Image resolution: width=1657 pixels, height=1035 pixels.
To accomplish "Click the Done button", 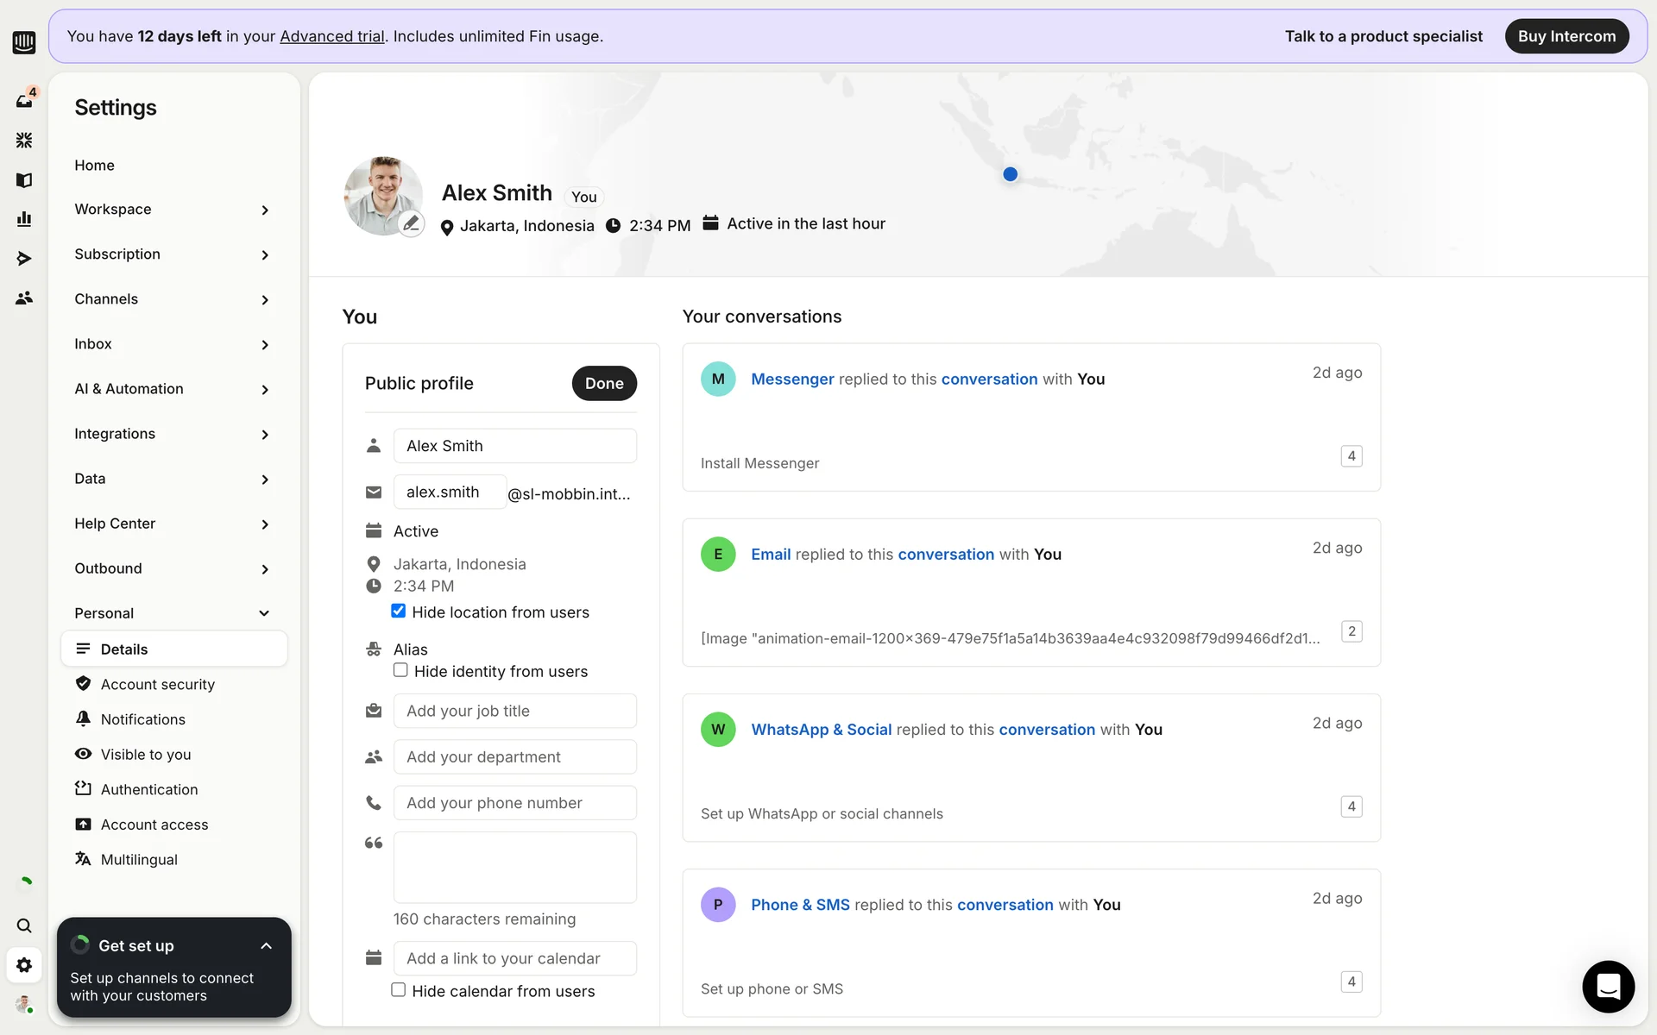I will [x=604, y=384].
